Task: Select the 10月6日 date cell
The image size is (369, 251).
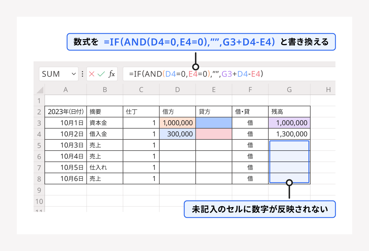Action: [66, 178]
